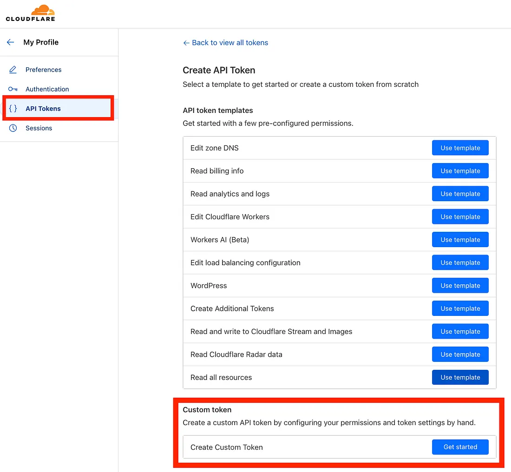
Task: Use template for Create Additional Tokens
Action: coord(460,308)
